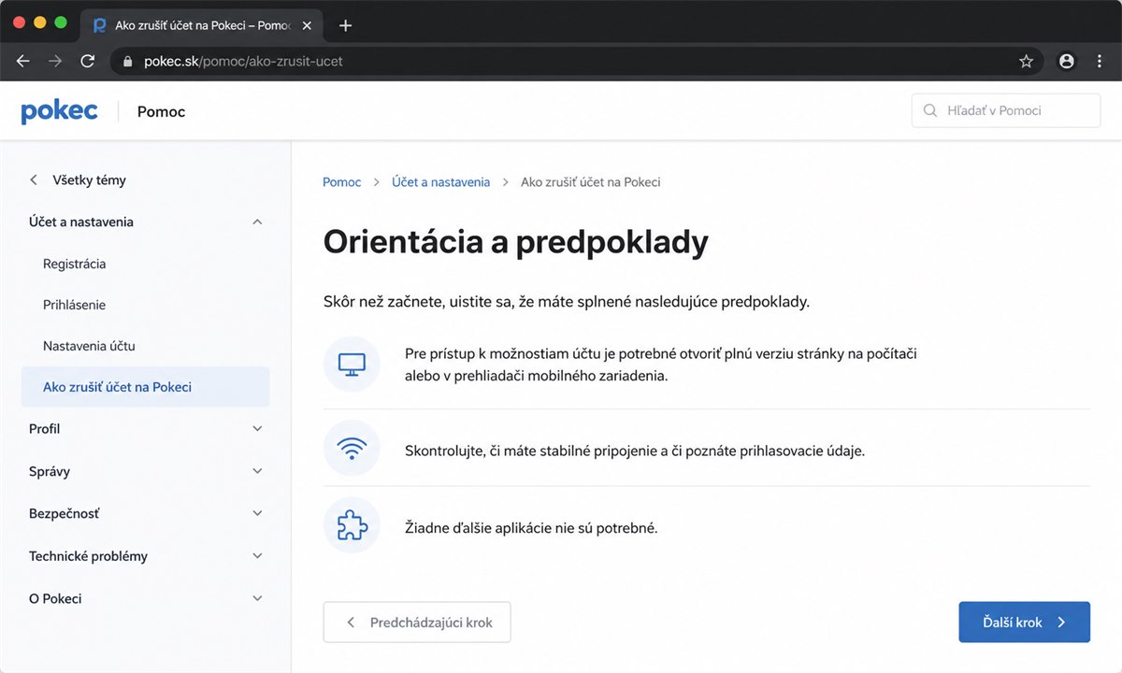The image size is (1122, 673).
Task: Open the Nastavenia účtu help topic
Action: [89, 346]
